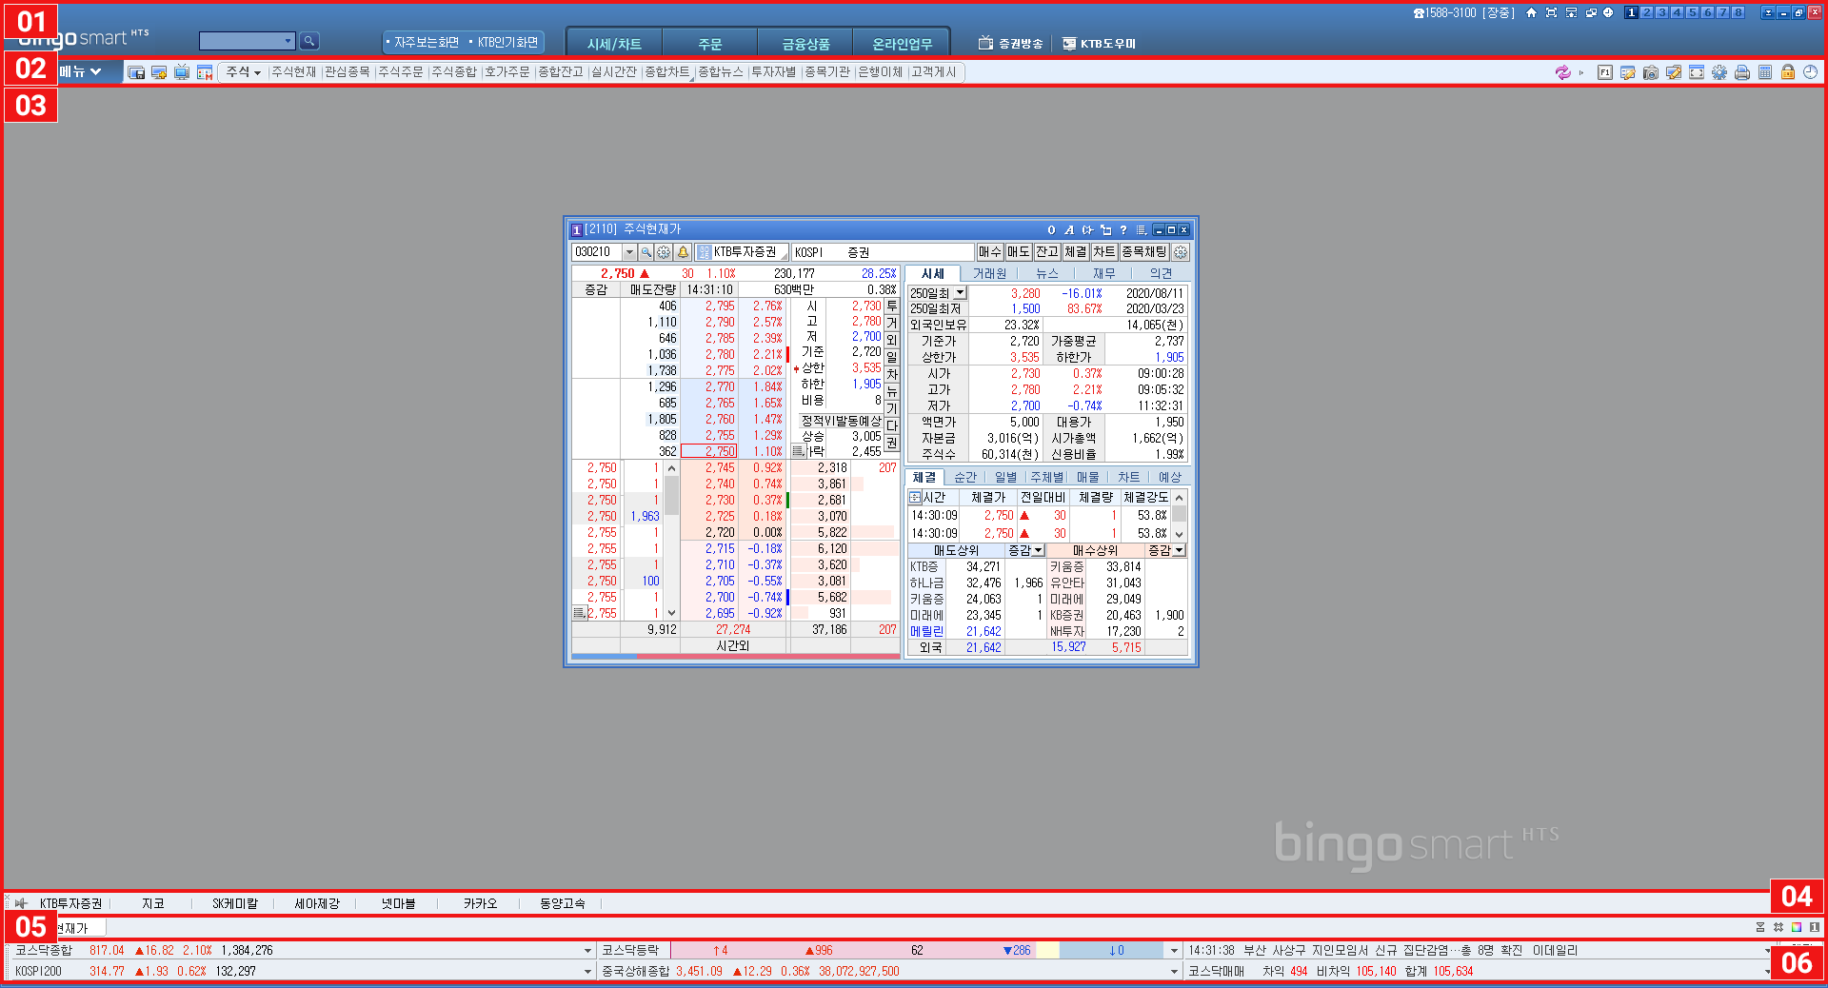The height and width of the screenshot is (988, 1828).
Task: Click the bell alert icon in 주식현재가
Action: tap(683, 252)
